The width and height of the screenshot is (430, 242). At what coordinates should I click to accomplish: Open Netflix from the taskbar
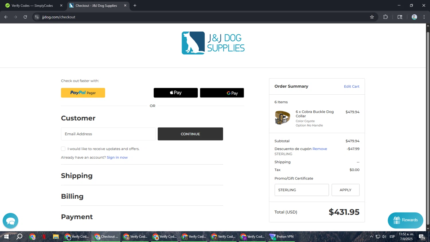[44, 237]
